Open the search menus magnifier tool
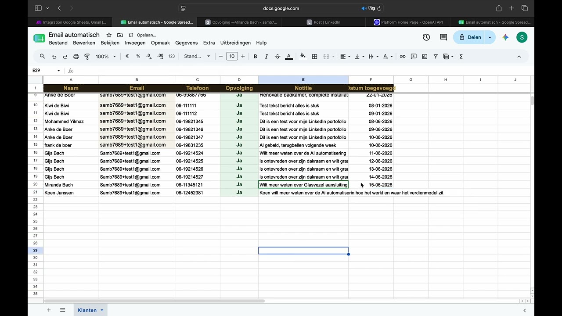 pos(43,56)
